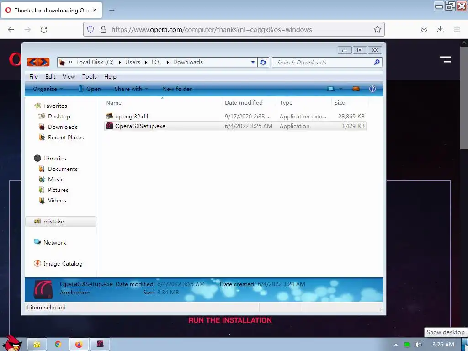Open the file explorer taskbar icon
The height and width of the screenshot is (351, 468).
point(37,345)
